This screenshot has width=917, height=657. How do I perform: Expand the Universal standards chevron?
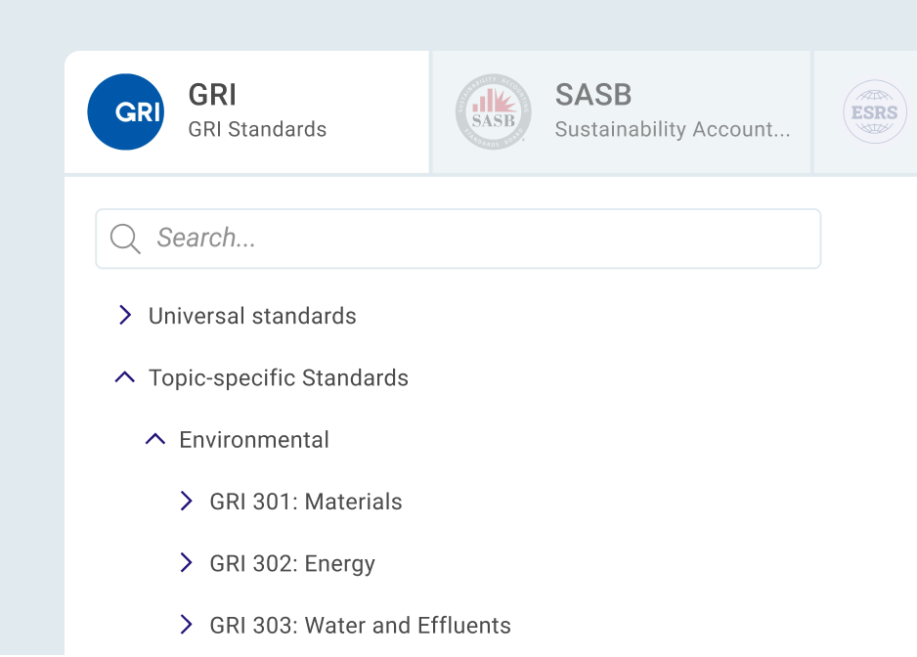(124, 316)
